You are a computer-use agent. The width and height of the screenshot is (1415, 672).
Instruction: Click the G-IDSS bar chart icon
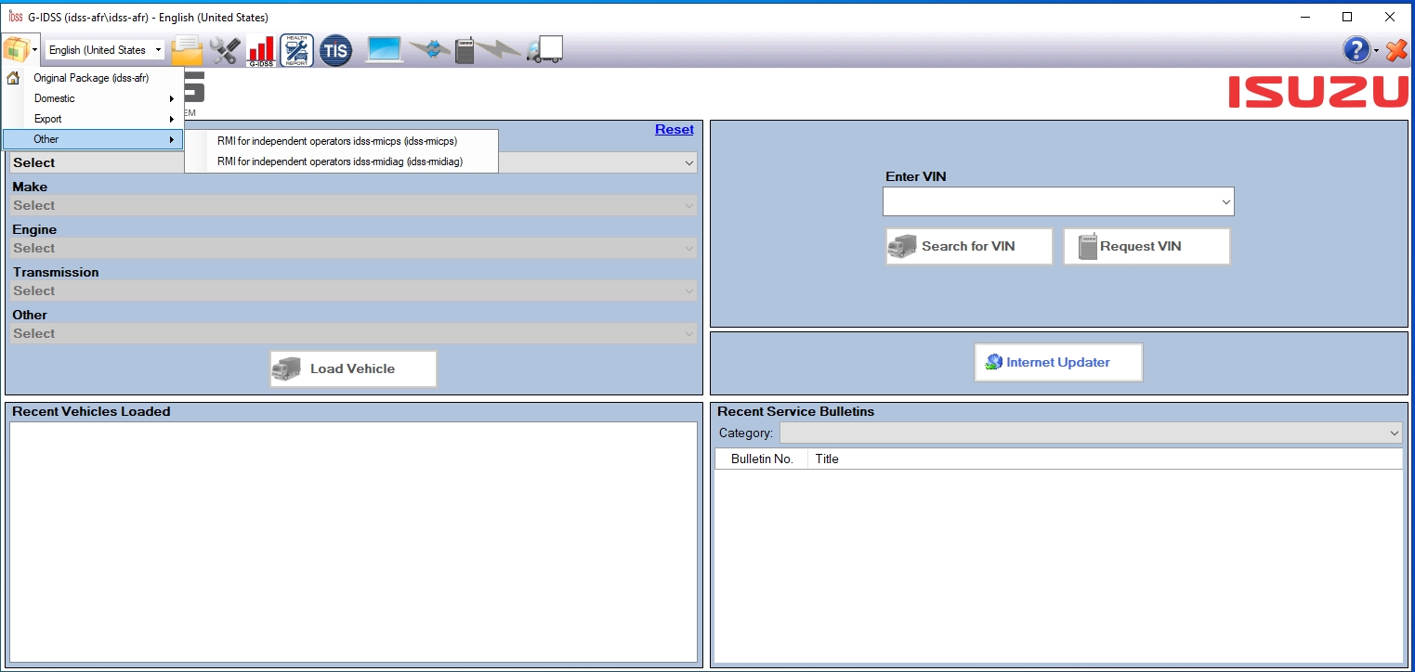(261, 50)
